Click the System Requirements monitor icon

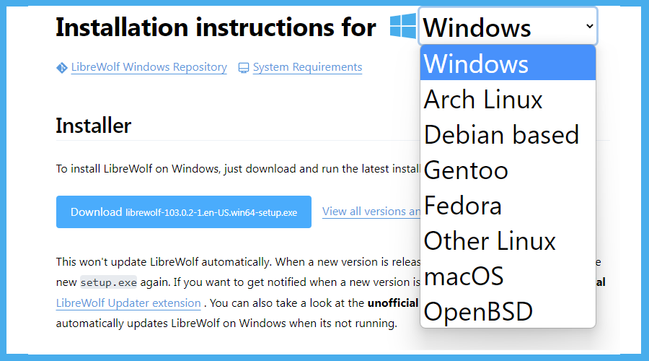pos(244,68)
